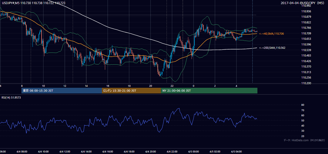The height and width of the screenshot is (154, 328).
Task: Click the RSI axis value 20
Action: click(303, 136)
